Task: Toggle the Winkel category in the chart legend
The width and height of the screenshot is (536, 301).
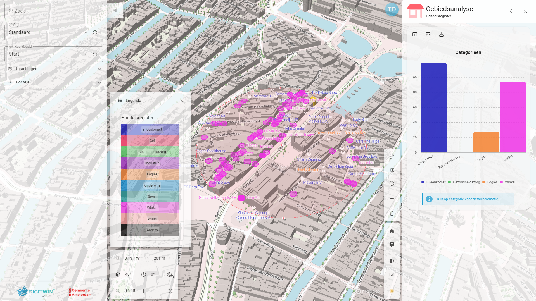Action: tap(507, 182)
